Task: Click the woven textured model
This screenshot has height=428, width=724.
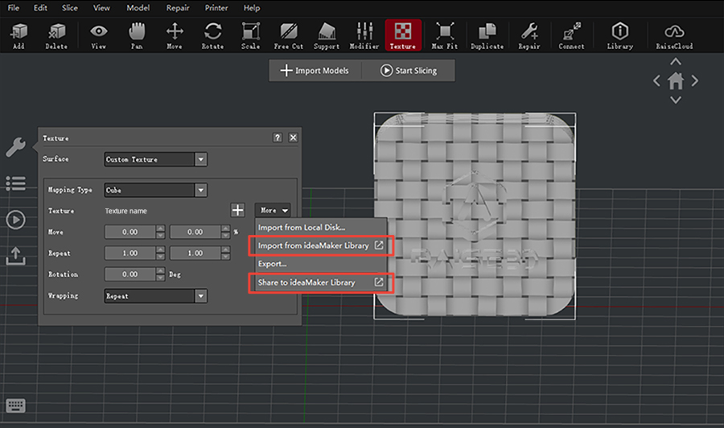Action: (x=475, y=215)
